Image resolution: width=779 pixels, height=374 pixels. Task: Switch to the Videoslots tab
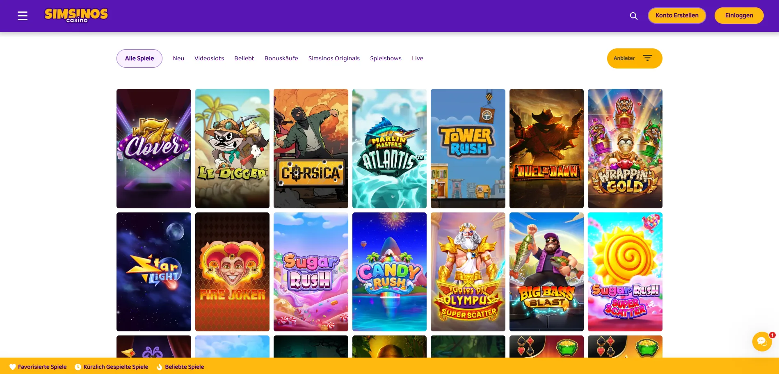pos(209,58)
